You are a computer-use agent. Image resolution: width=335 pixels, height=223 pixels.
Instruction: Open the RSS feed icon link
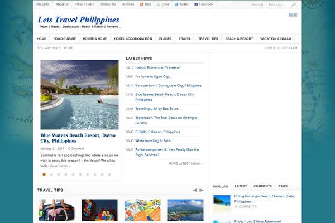click(142, 4)
